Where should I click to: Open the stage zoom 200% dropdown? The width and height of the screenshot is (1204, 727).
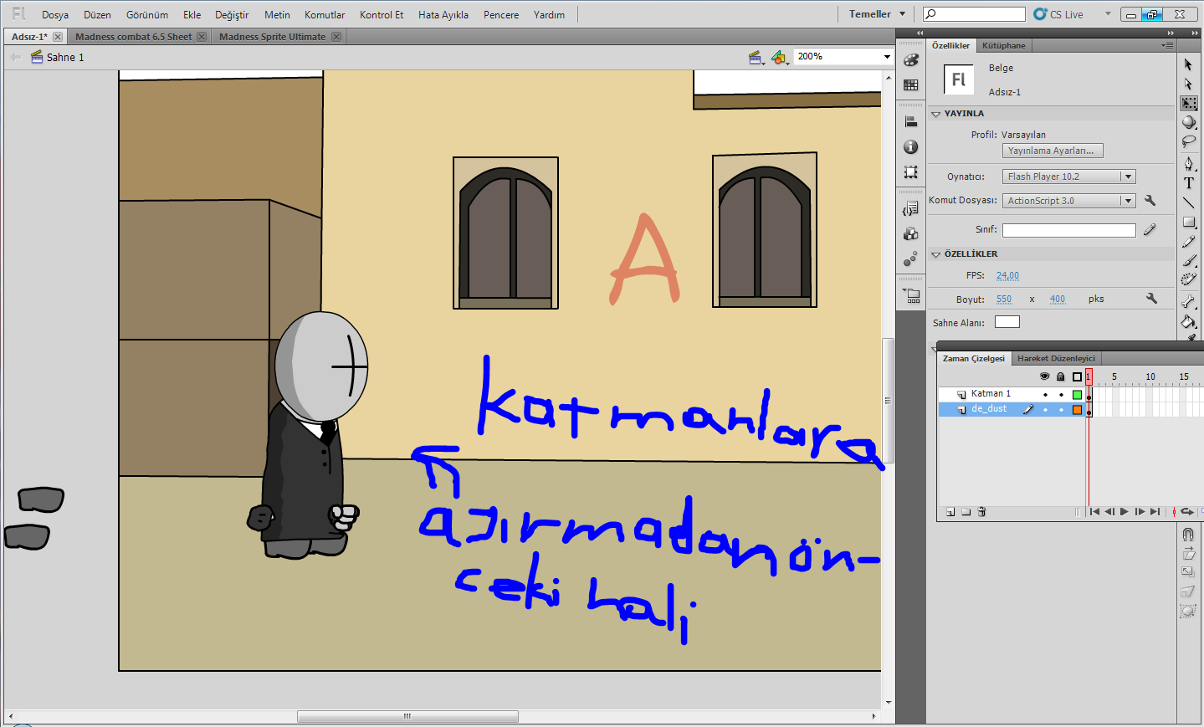[x=887, y=57]
